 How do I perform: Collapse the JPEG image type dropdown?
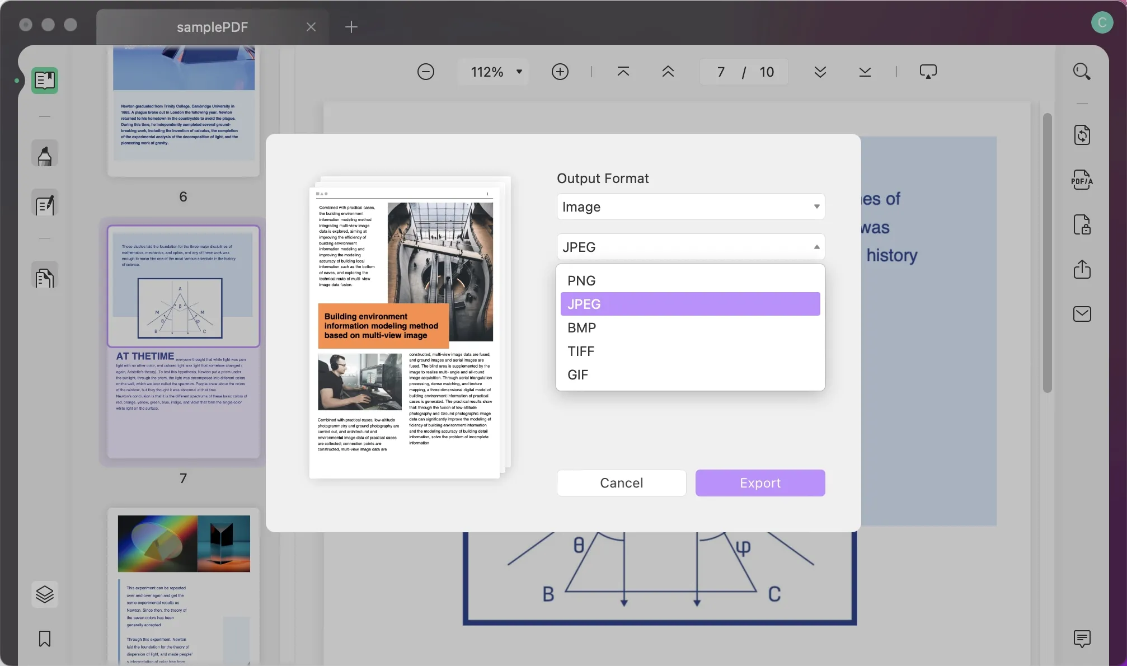pos(691,247)
